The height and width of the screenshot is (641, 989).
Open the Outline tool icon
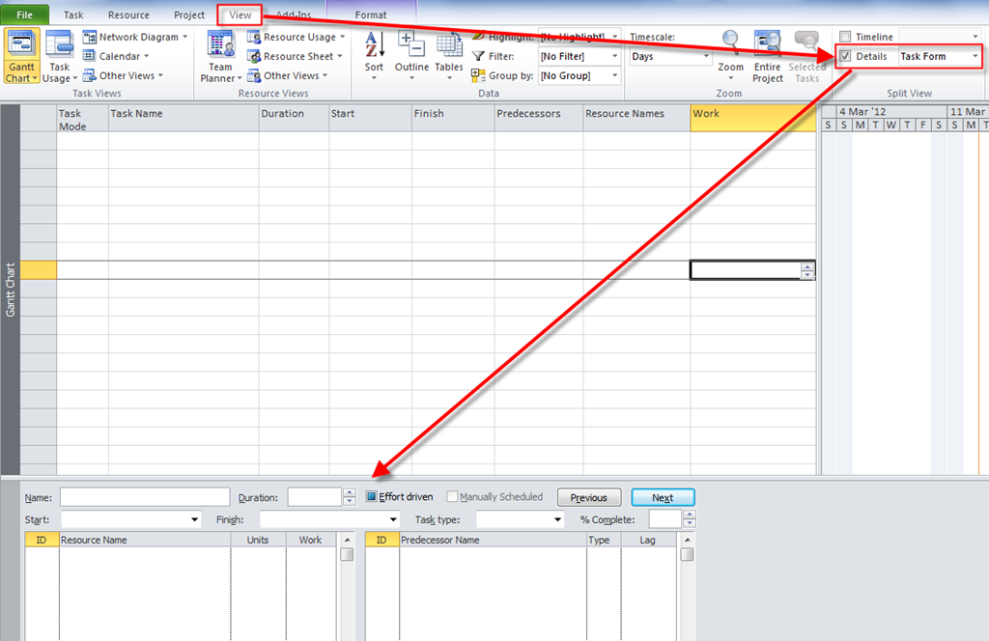tap(411, 44)
